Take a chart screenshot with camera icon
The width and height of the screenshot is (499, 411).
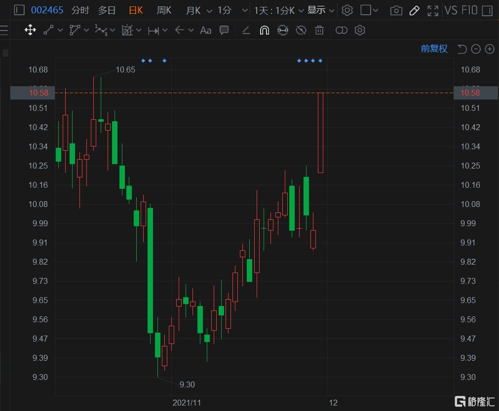click(396, 11)
